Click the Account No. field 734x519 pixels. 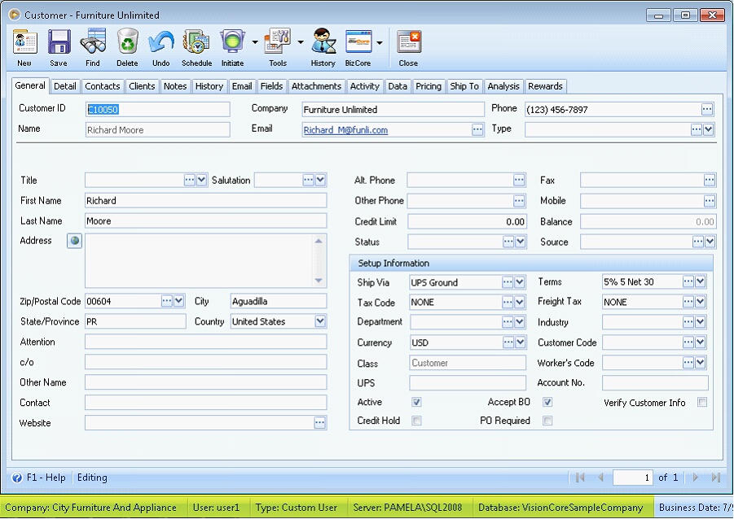coord(655,383)
